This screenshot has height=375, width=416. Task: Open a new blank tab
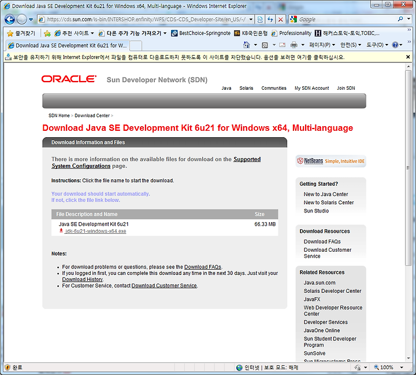click(136, 46)
